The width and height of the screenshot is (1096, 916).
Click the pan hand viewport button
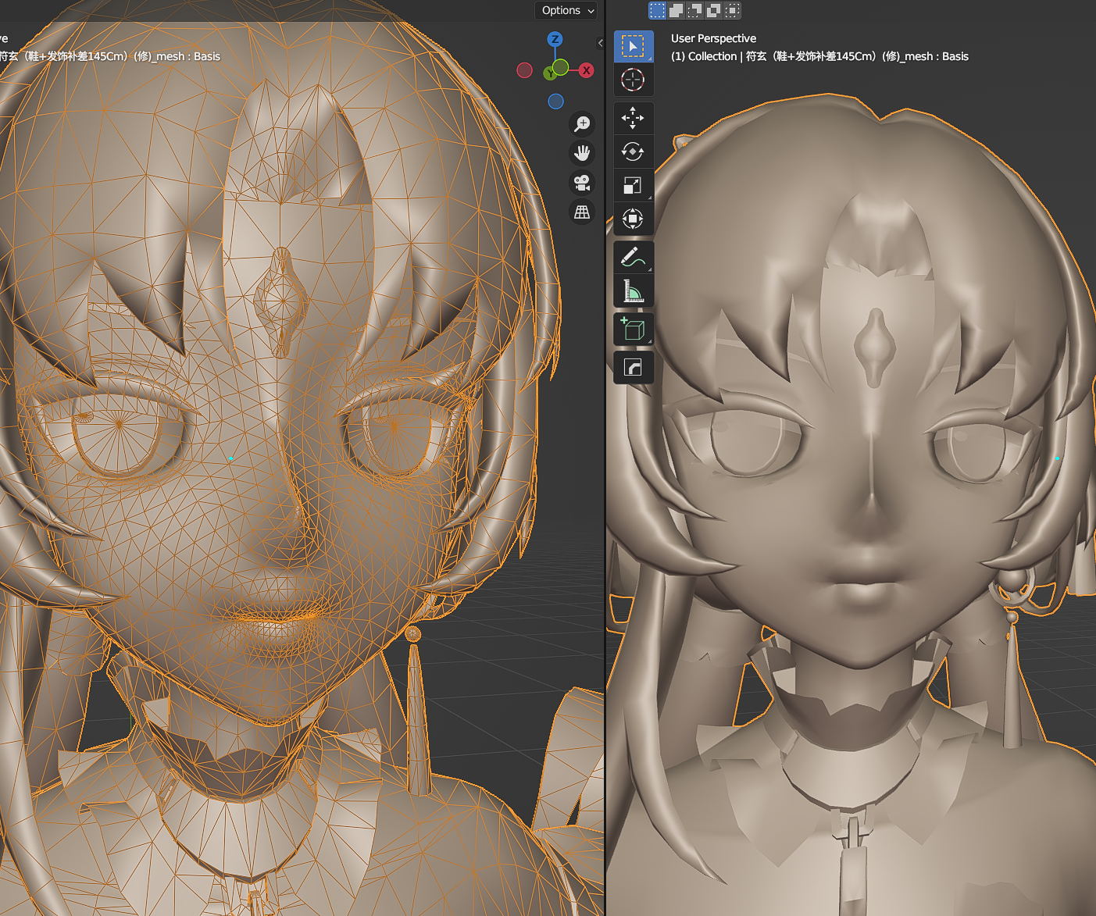coord(582,153)
